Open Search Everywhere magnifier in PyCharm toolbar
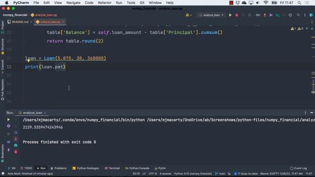315x177 pixels. 298,15
